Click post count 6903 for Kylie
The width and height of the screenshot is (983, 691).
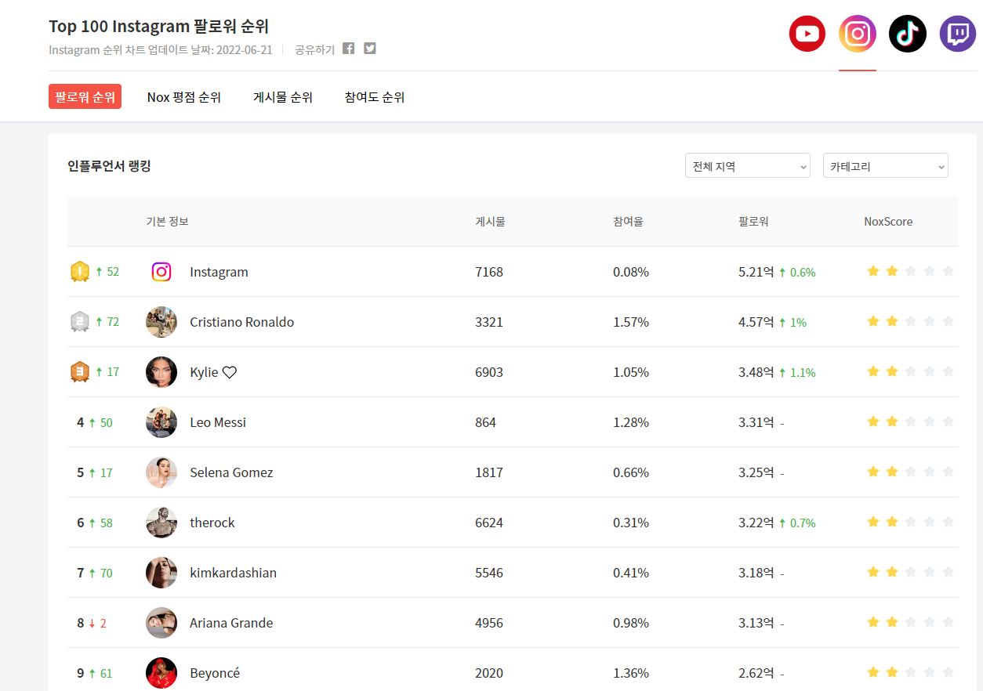pyautogui.click(x=489, y=372)
